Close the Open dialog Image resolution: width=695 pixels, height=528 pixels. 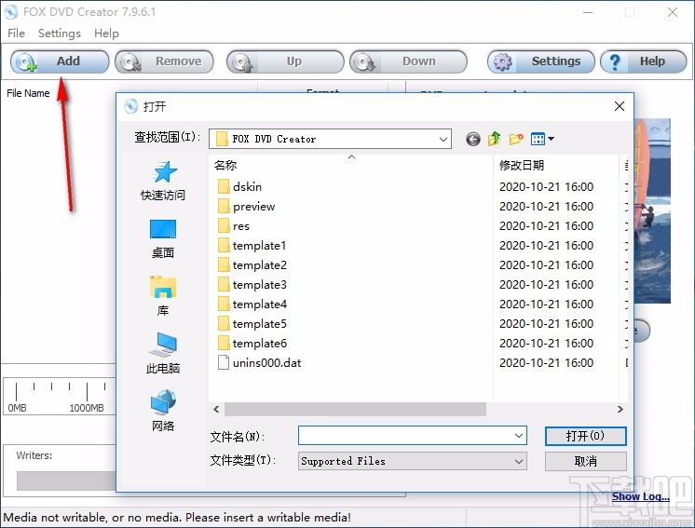(620, 106)
